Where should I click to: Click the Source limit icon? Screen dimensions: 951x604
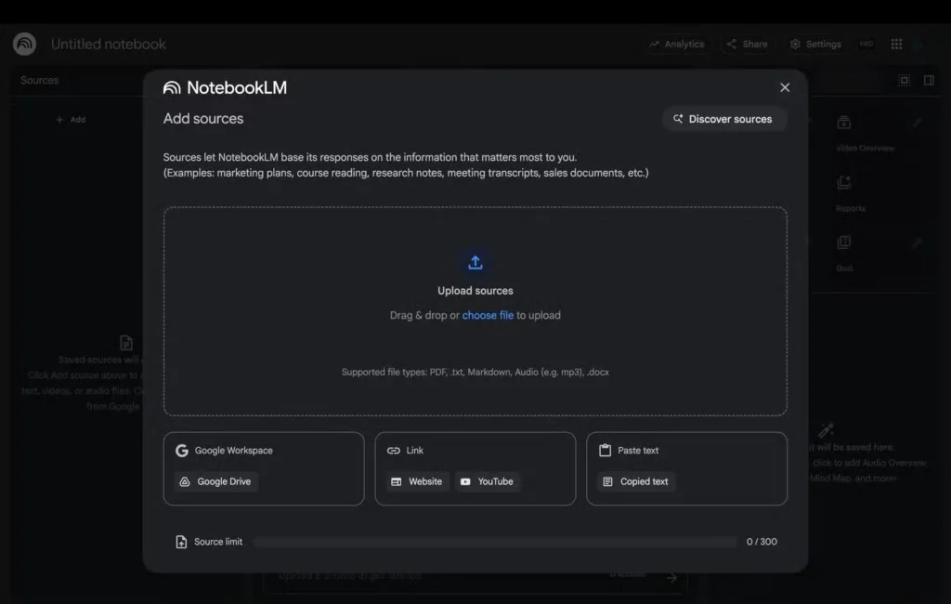click(181, 542)
